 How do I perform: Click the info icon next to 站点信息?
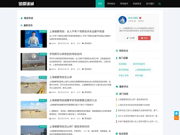(x=117, y=133)
